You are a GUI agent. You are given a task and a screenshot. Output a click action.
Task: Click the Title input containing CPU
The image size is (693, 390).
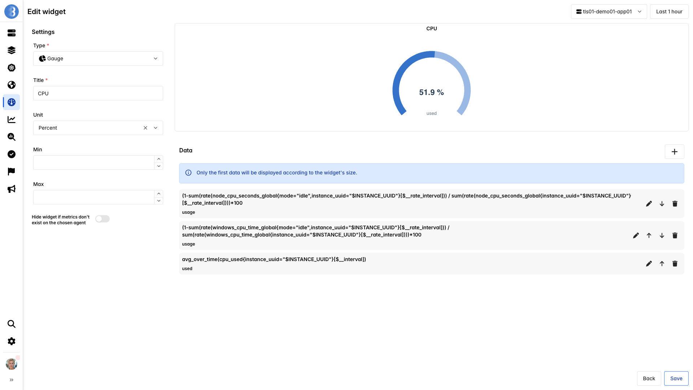(98, 93)
